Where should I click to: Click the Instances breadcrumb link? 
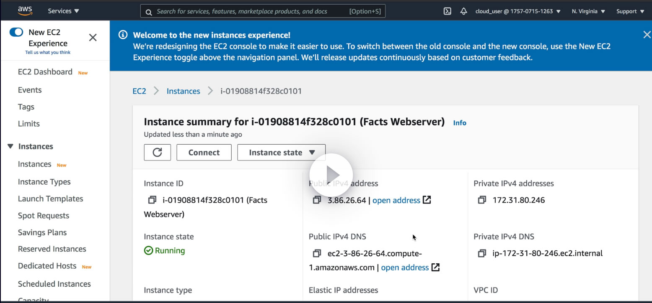183,91
